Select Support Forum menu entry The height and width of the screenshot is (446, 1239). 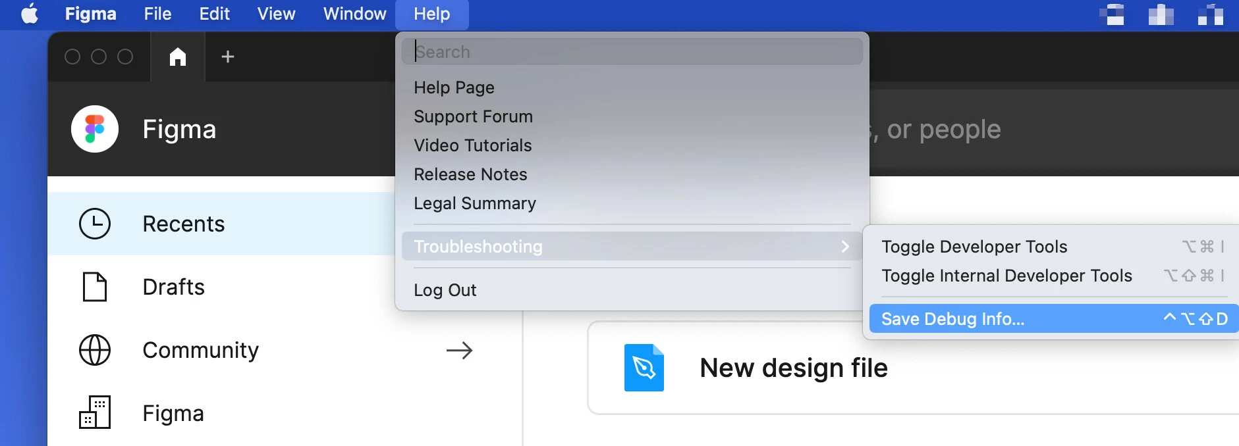632,116
